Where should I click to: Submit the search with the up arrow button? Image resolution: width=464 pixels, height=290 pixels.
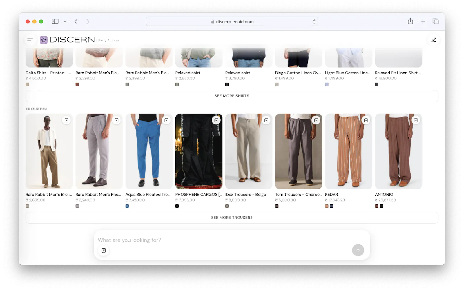358,250
